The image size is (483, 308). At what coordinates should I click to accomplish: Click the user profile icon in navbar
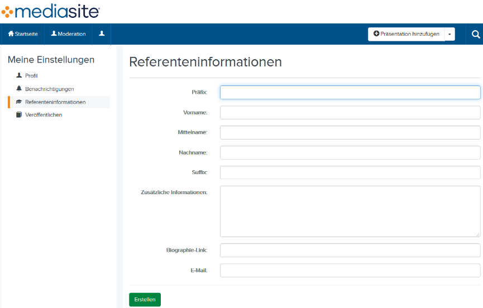(102, 33)
